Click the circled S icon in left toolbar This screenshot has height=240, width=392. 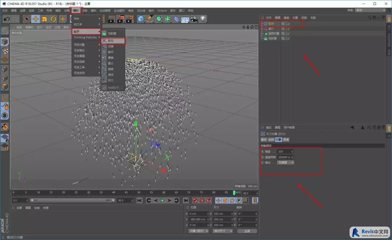[x=5, y=115]
